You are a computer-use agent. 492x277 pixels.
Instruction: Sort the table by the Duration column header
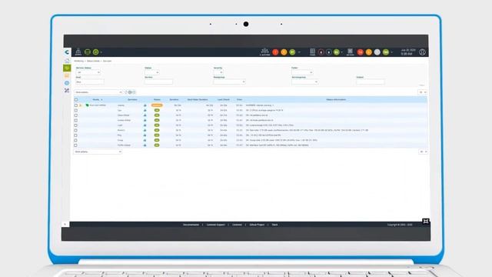coord(175,99)
